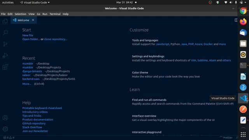Open Rhythmbox from the dock

click(x=243, y=54)
